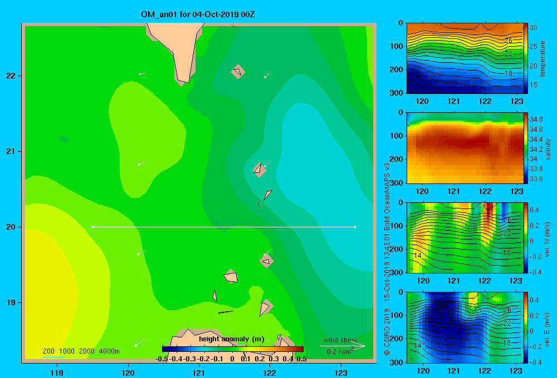
Task: Click depth label 100 on temperature panel
Action: 397,46
